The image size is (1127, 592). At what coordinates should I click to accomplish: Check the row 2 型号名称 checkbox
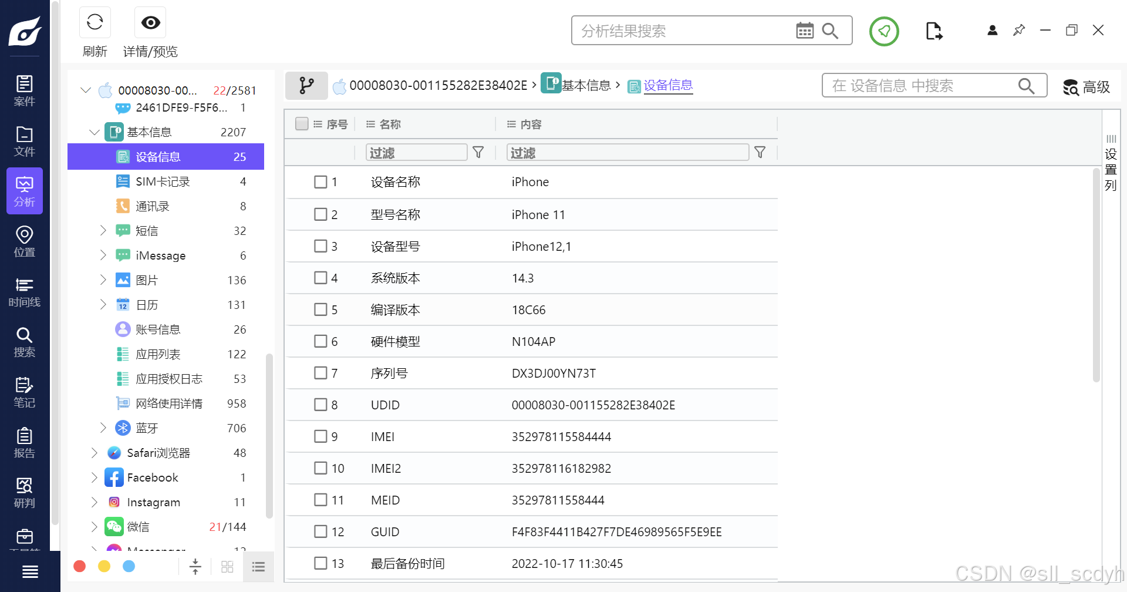click(x=320, y=214)
